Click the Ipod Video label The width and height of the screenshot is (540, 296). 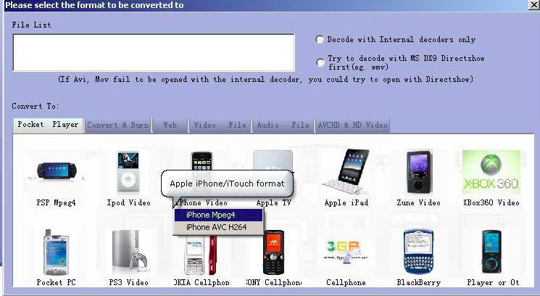click(x=129, y=202)
